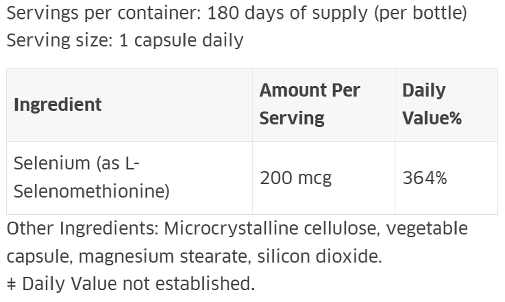
Task: Click the 'Daily Value not established' footnote
Action: coord(138,284)
